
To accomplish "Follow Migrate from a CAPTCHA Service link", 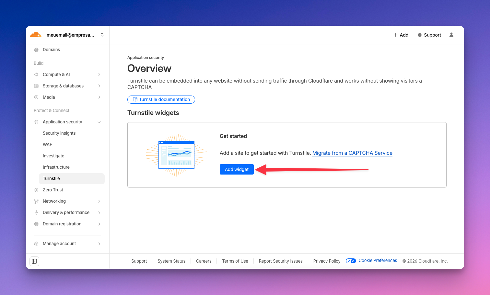I will [x=352, y=153].
